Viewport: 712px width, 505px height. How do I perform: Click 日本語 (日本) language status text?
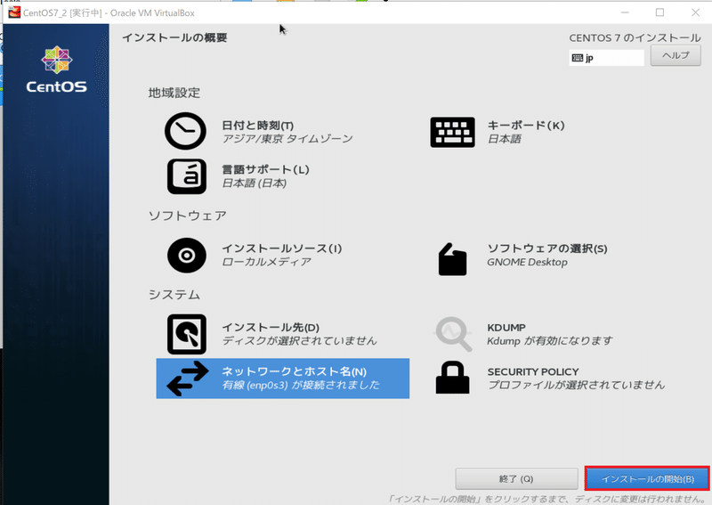pyautogui.click(x=255, y=183)
